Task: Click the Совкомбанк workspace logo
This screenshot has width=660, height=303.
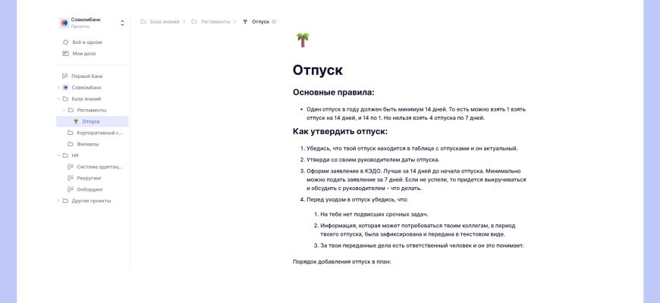Action: 64,23
